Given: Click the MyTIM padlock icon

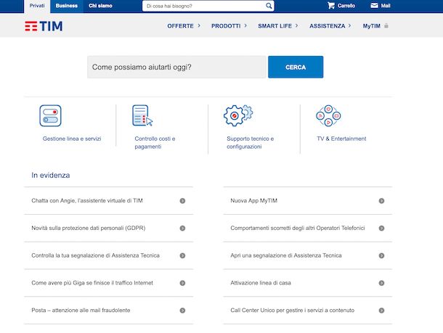Looking at the screenshot, I should 386,25.
